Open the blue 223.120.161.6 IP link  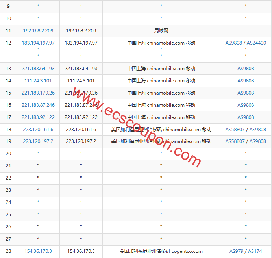coord(38,130)
